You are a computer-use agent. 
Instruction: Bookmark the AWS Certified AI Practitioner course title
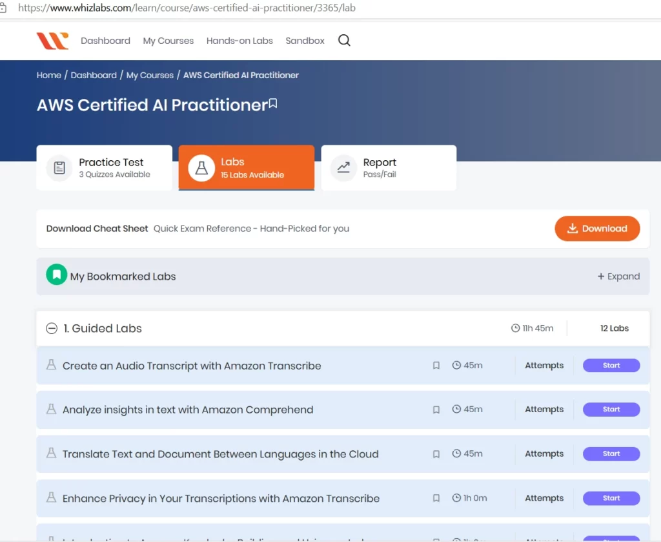[x=273, y=103]
